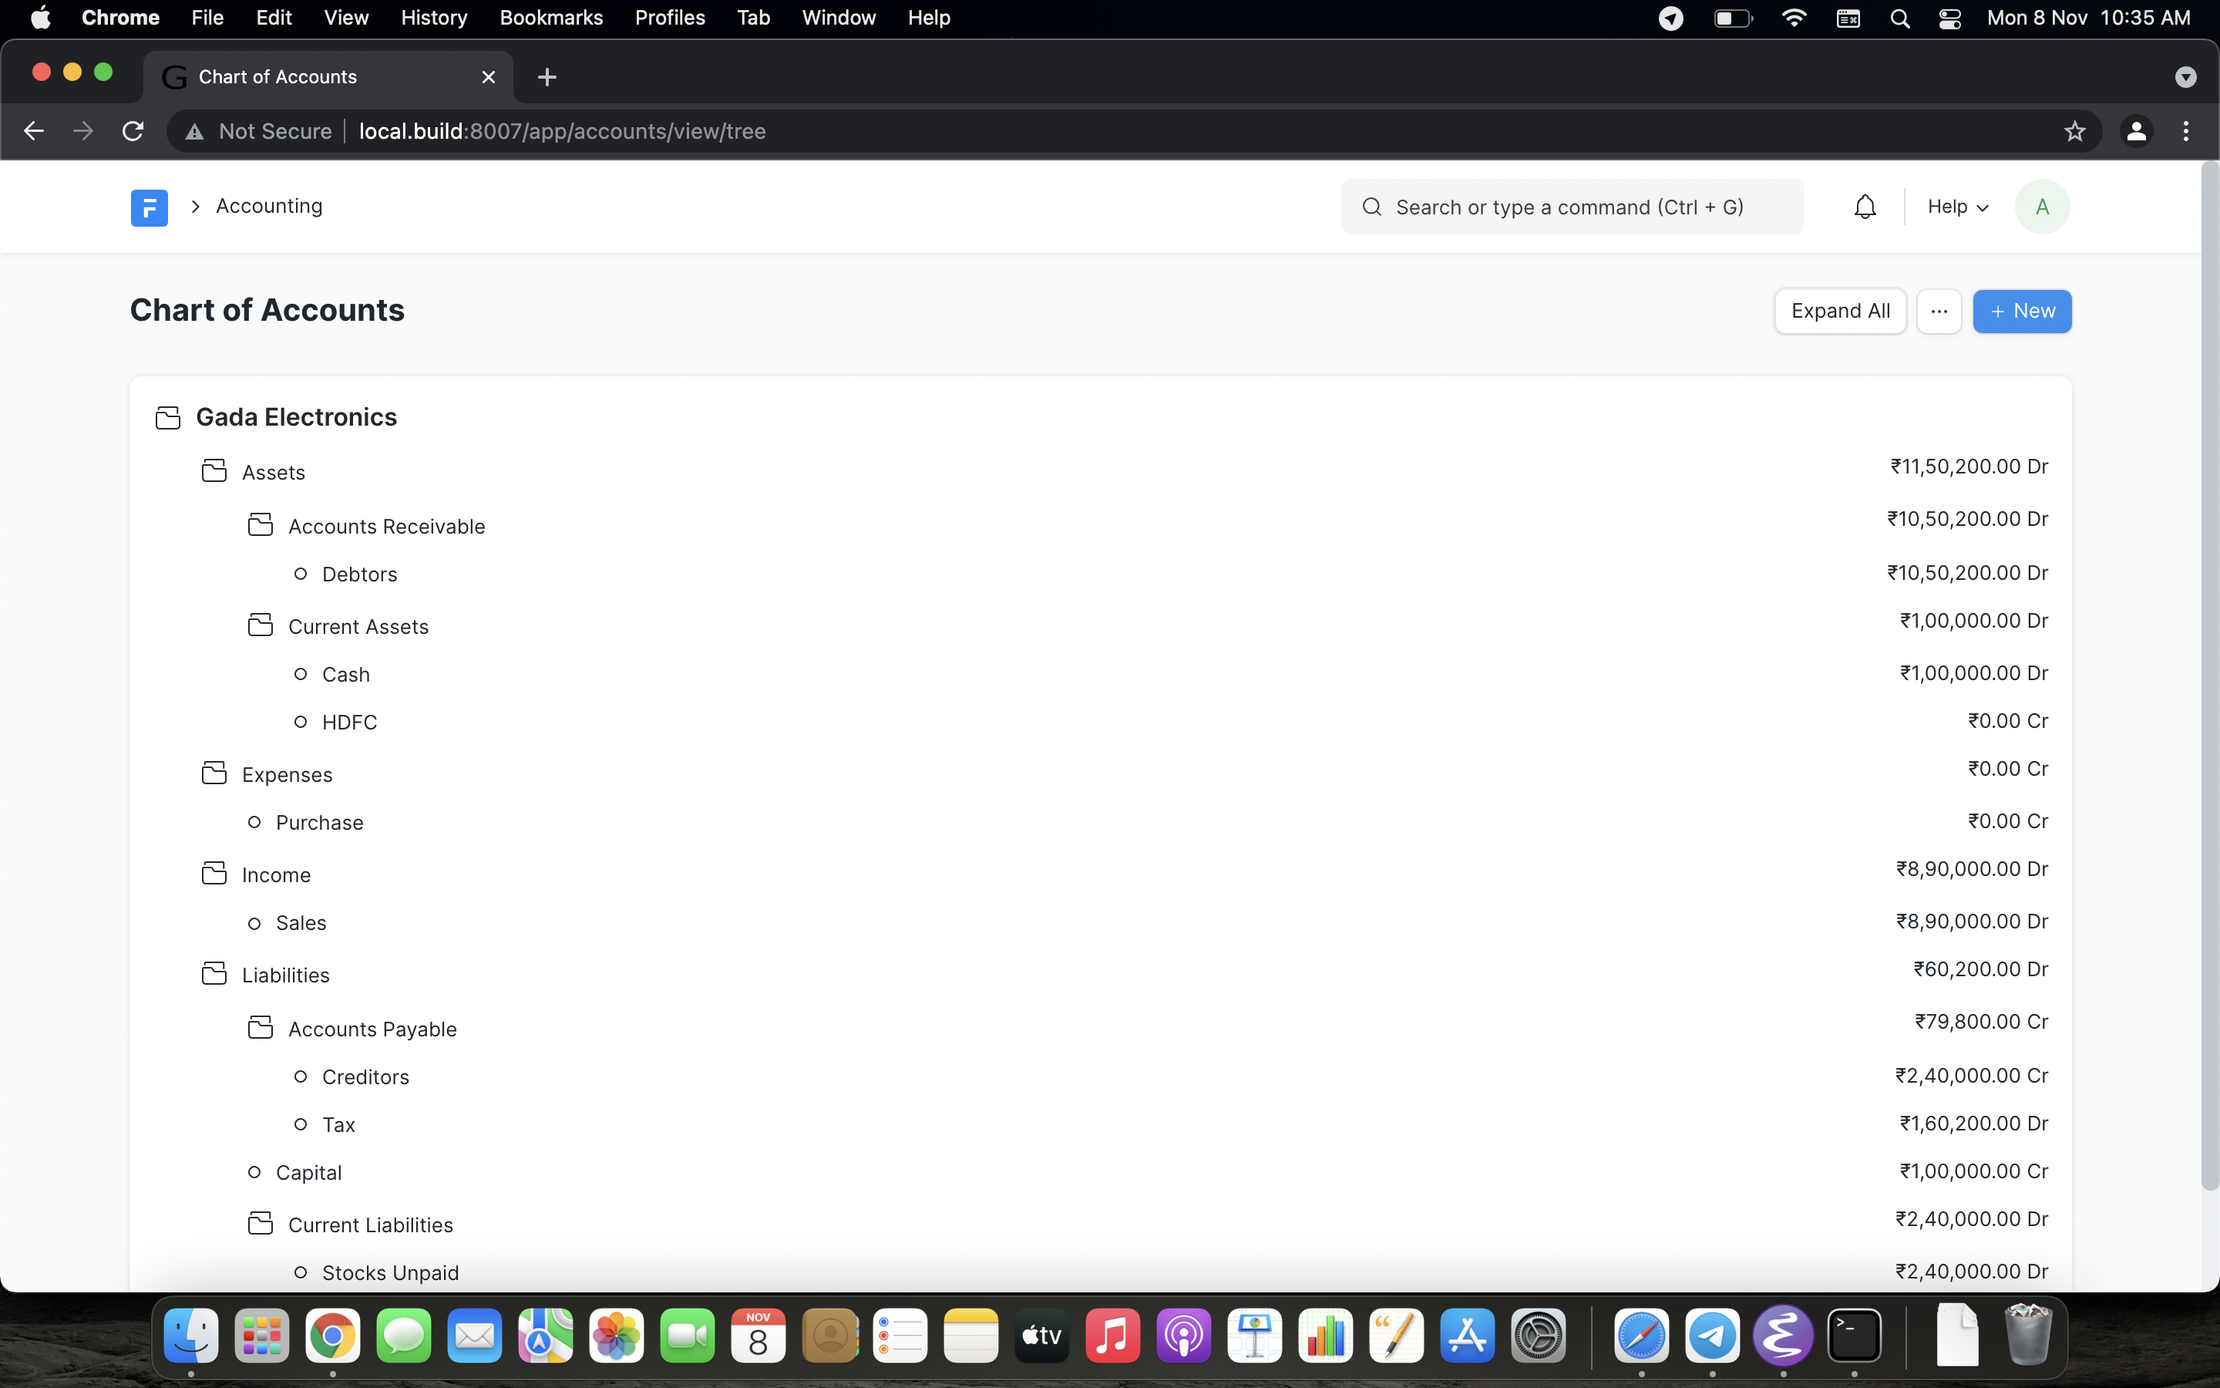Click the Frappe framework logo icon

pyautogui.click(x=149, y=204)
